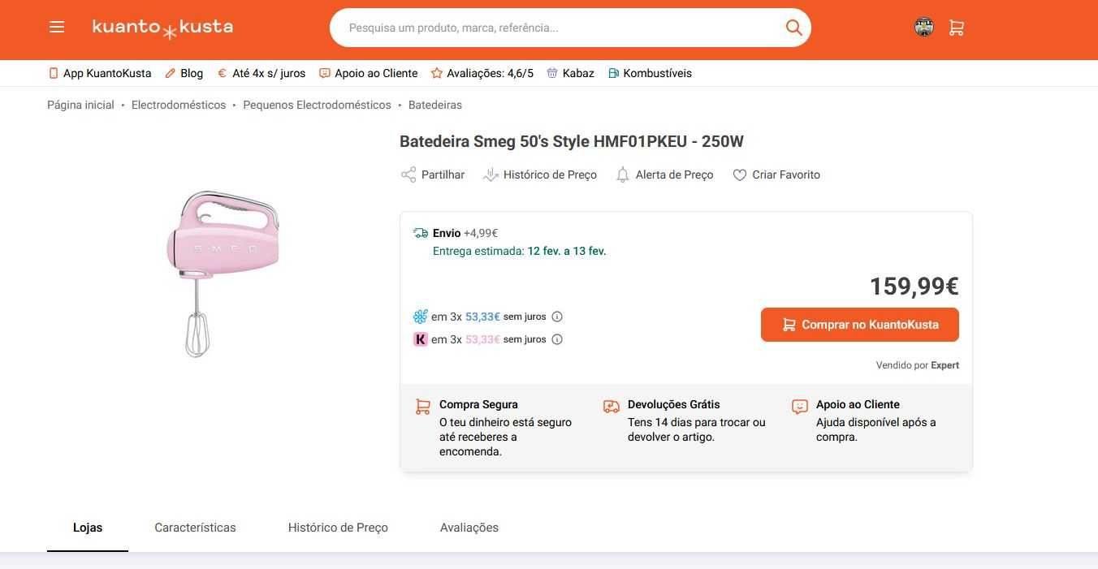
Task: Click the Compra Segura cart icon
Action: pyautogui.click(x=422, y=407)
